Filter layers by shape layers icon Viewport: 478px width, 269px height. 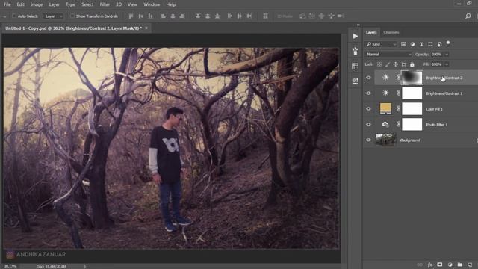pos(430,44)
